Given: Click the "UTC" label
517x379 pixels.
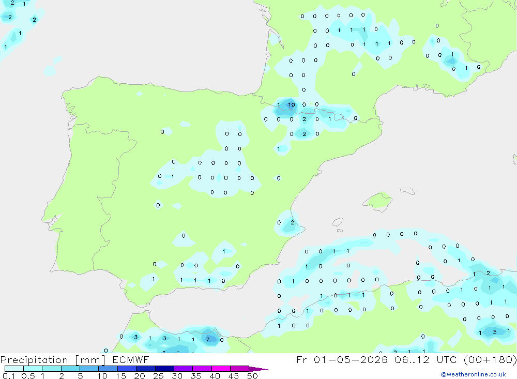Looking at the screenshot, I should click(447, 360).
